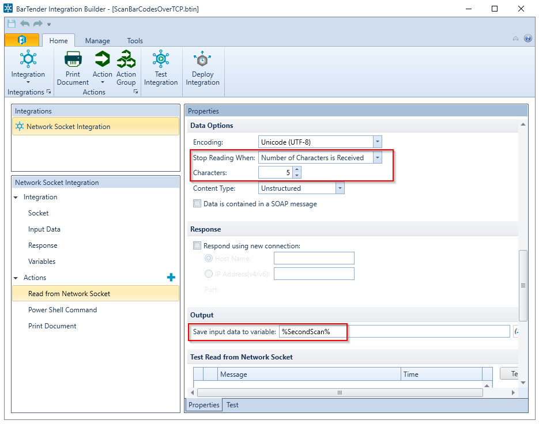Select the Host Name radio button

click(x=208, y=258)
